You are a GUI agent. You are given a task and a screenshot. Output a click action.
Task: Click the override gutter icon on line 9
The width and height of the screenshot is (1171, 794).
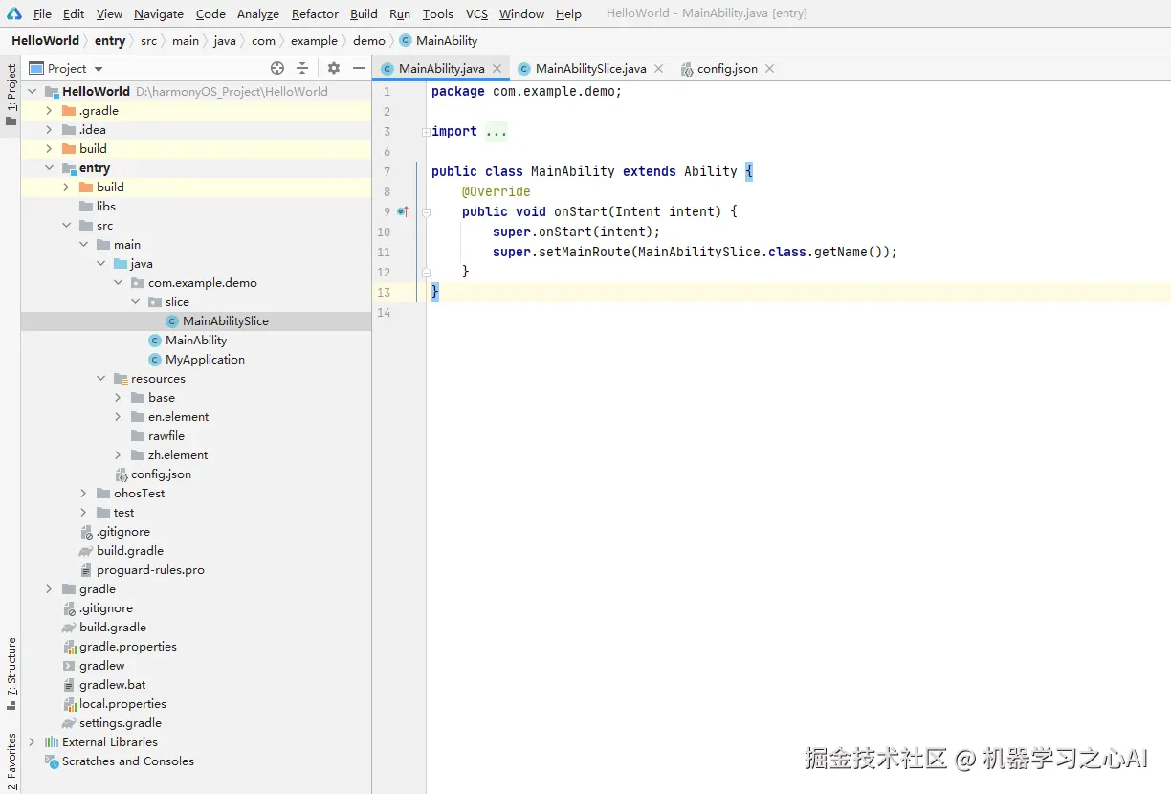click(403, 211)
